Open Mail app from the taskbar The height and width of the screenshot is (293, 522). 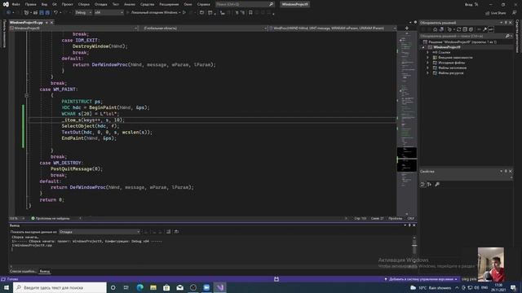click(179, 287)
